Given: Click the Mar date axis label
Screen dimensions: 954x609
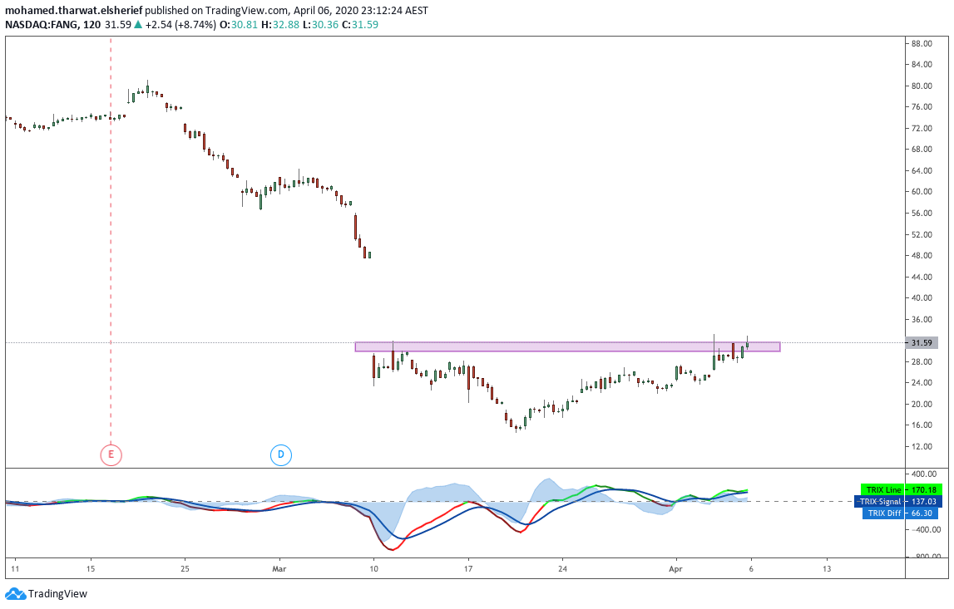Looking at the screenshot, I should (x=279, y=569).
